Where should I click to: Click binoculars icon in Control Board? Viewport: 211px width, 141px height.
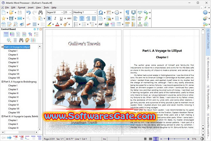click(x=21, y=40)
